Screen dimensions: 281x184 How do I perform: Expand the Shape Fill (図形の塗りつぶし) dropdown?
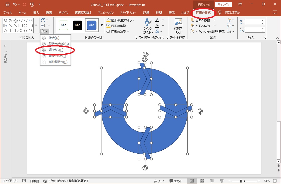pyautogui.click(x=134, y=20)
